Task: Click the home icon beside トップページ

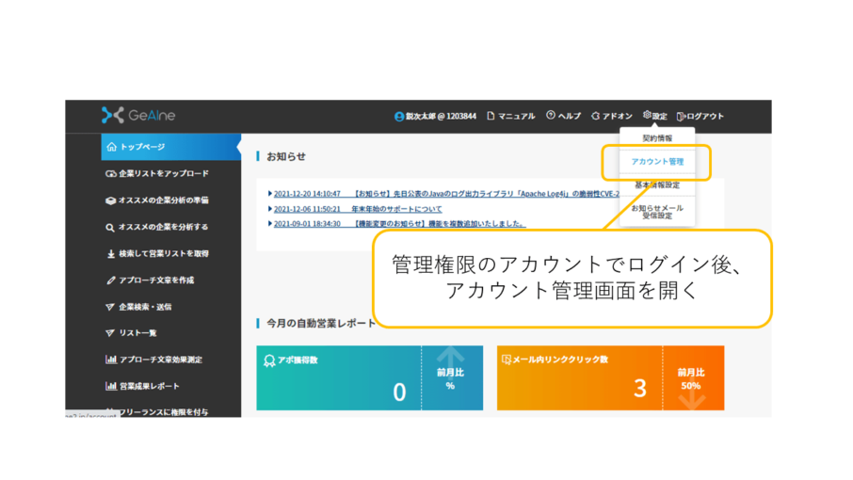Action: tap(112, 148)
